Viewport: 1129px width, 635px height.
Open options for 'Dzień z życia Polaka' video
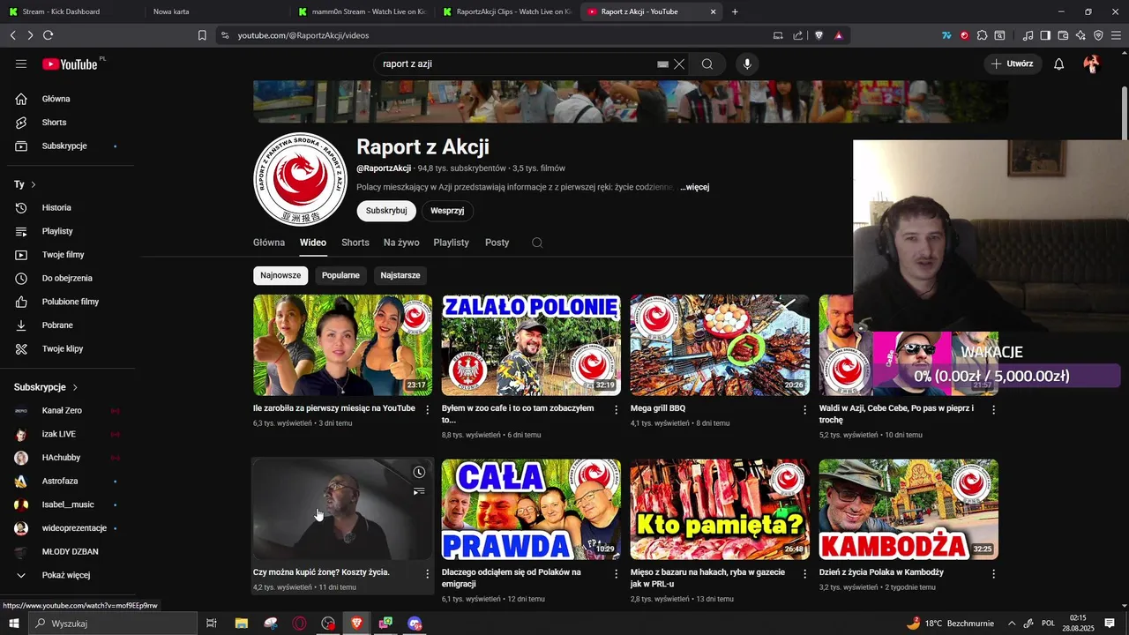993,574
